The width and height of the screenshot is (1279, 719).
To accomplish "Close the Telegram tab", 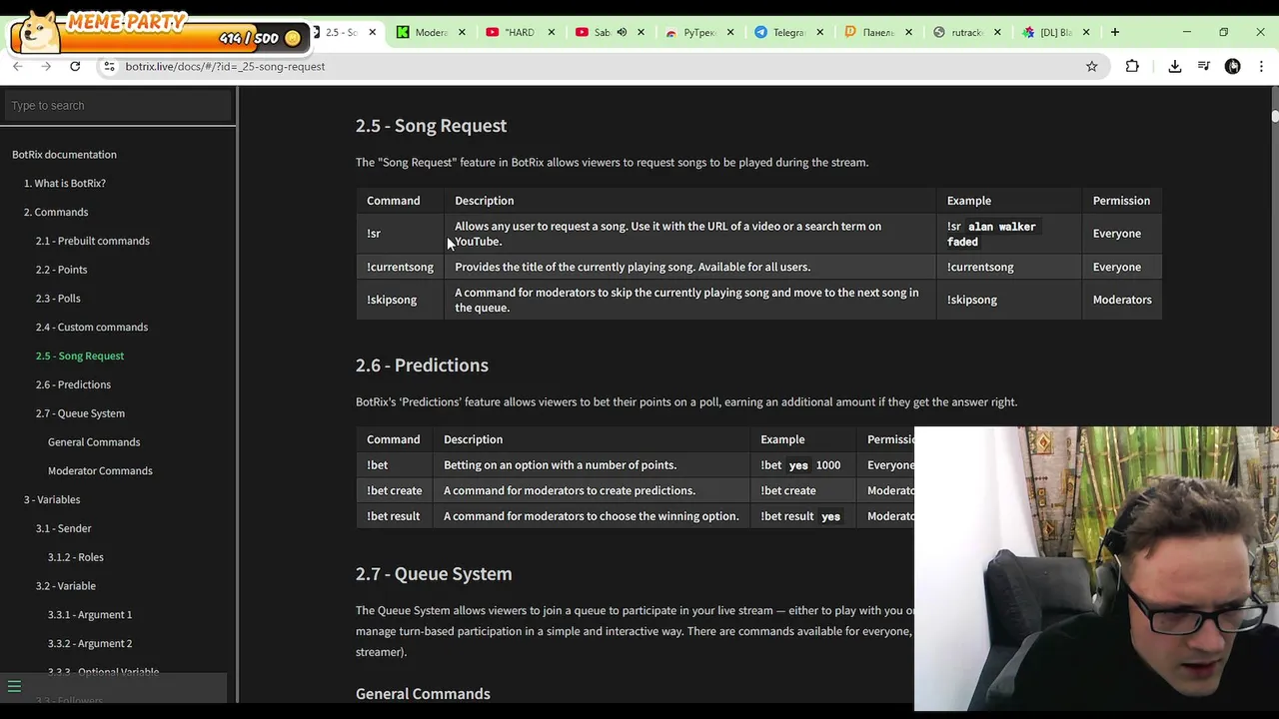I will (819, 32).
